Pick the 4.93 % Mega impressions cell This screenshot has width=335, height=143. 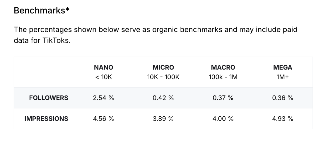(283, 119)
